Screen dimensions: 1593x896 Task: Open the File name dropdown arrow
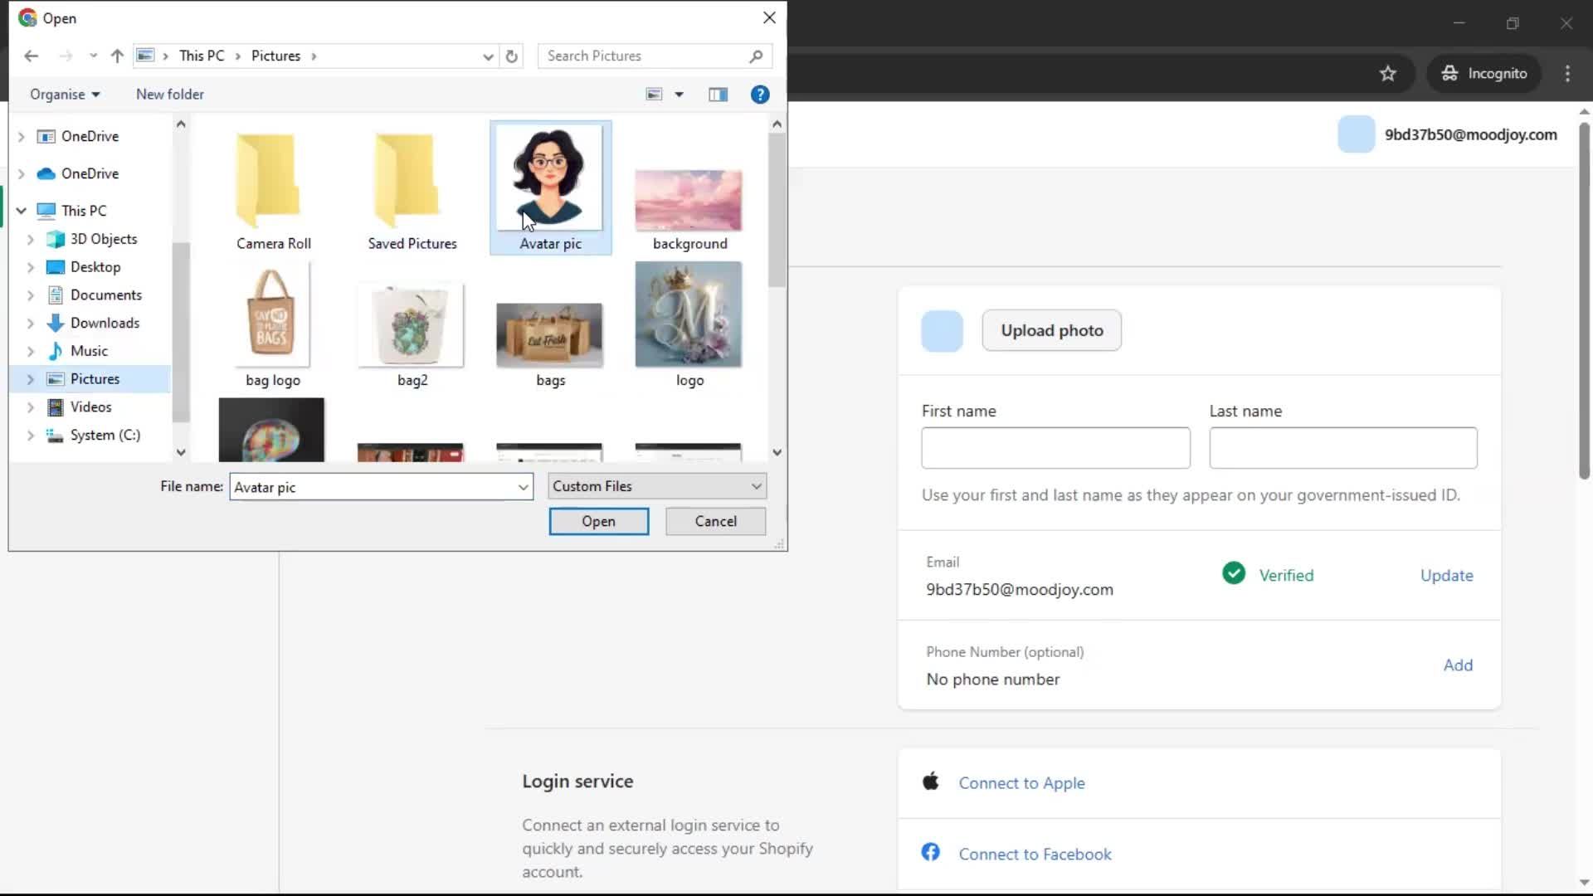[524, 487]
